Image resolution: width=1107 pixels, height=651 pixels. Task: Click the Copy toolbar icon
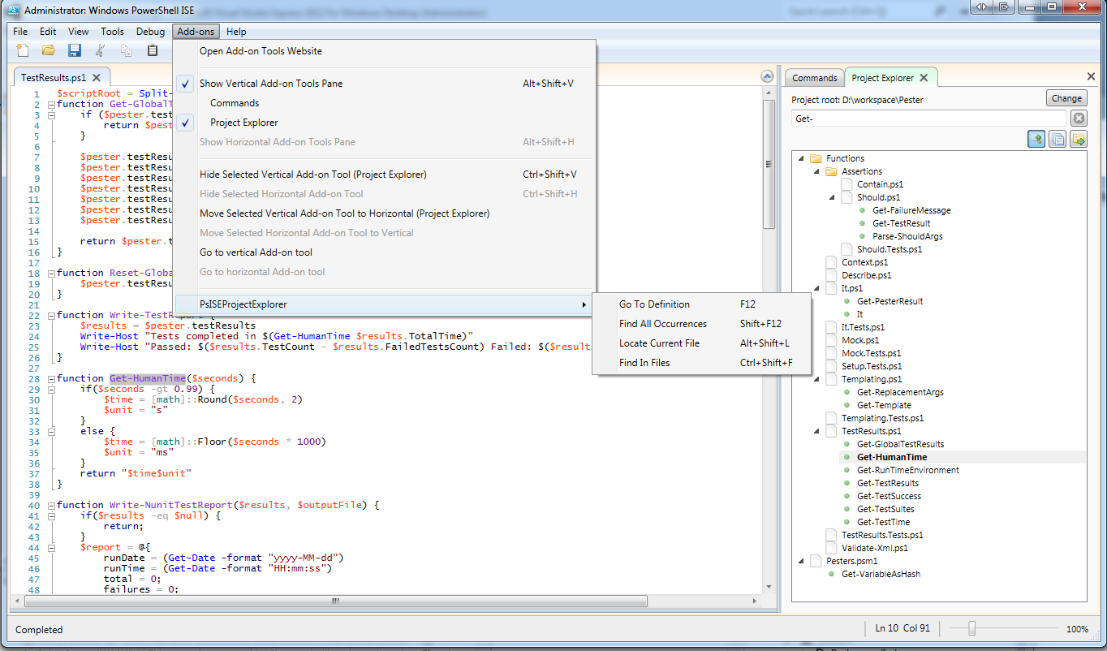[126, 50]
